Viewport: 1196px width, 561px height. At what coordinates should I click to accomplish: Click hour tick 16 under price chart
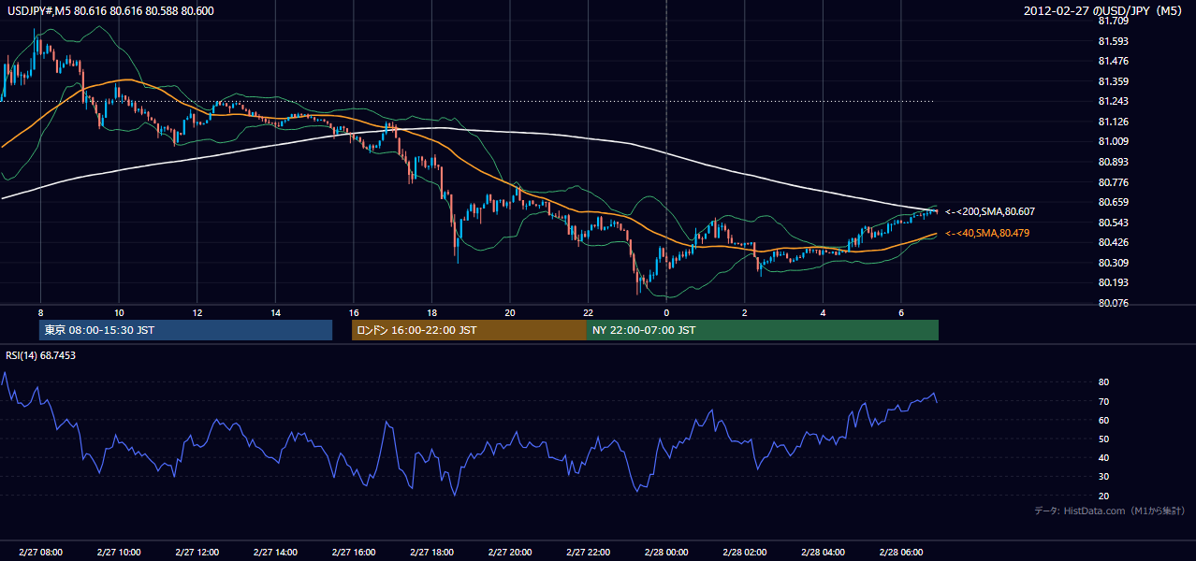[x=353, y=312]
